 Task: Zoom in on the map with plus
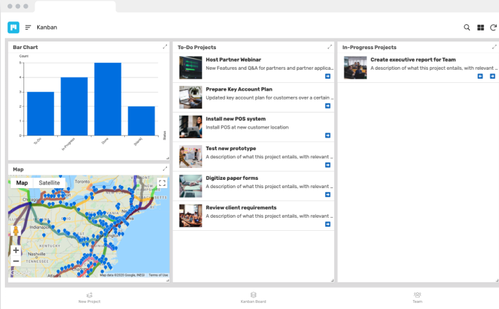click(x=16, y=250)
